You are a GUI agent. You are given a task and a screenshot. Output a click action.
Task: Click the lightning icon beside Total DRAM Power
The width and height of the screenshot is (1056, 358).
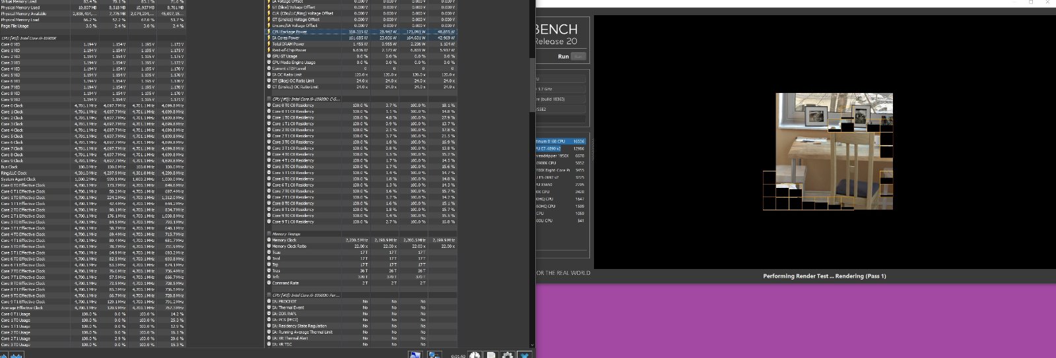269,44
